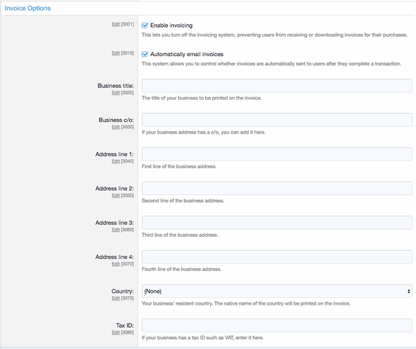Click Edit link under Tax ID

tap(116, 332)
